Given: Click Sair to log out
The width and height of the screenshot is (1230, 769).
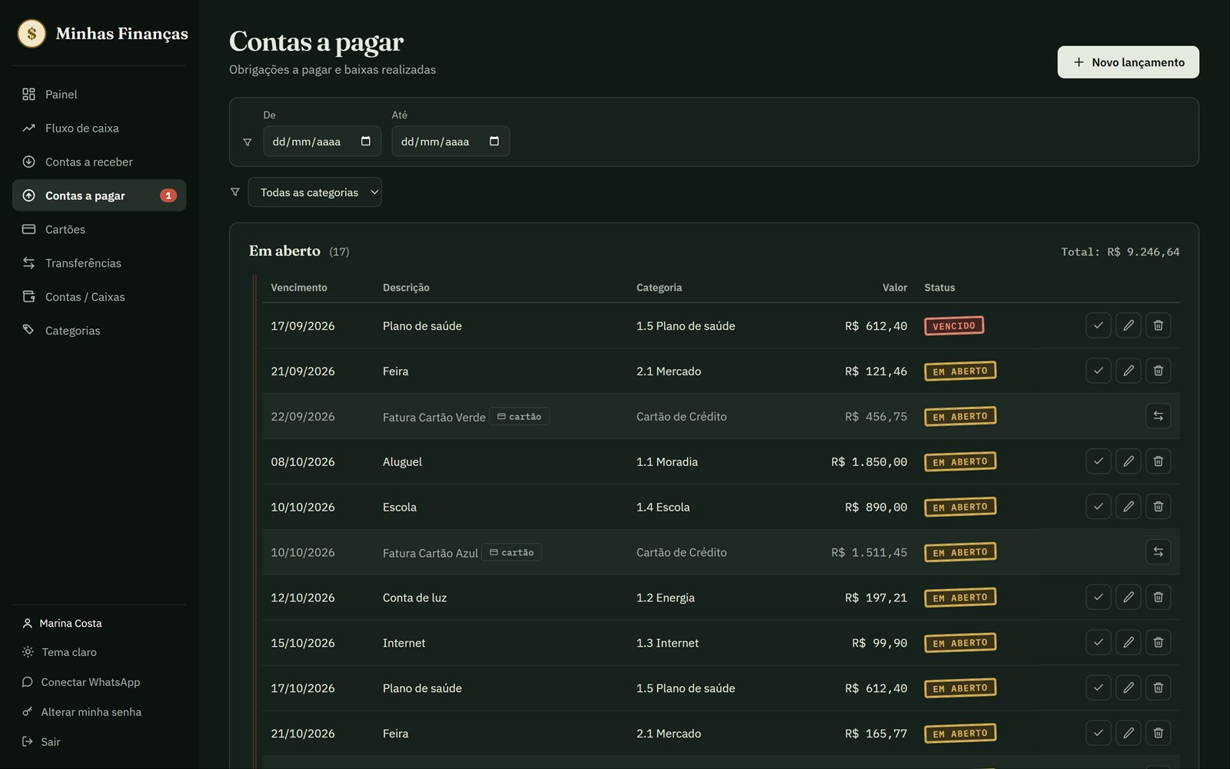Looking at the screenshot, I should (x=42, y=742).
